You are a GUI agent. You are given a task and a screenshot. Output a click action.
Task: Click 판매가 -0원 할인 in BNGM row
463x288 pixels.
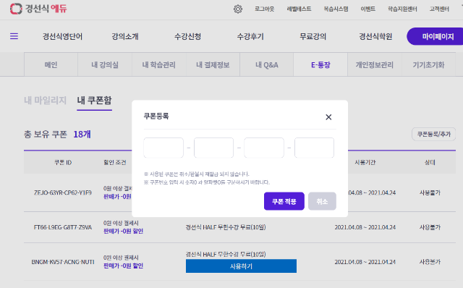coord(123,266)
